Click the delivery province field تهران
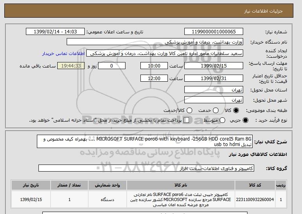 coord(214,90)
